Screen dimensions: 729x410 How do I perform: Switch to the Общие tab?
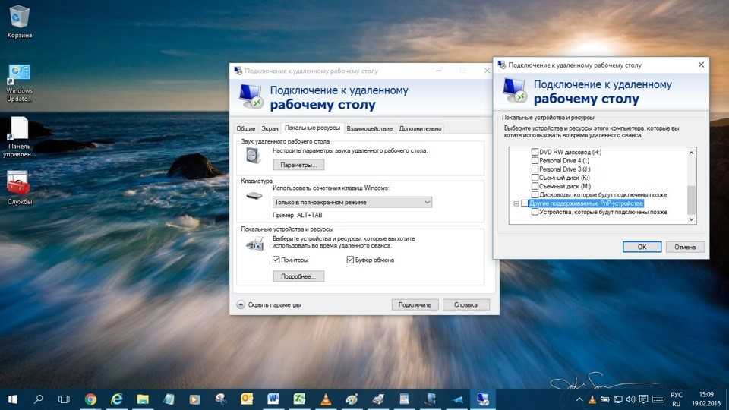(x=245, y=129)
